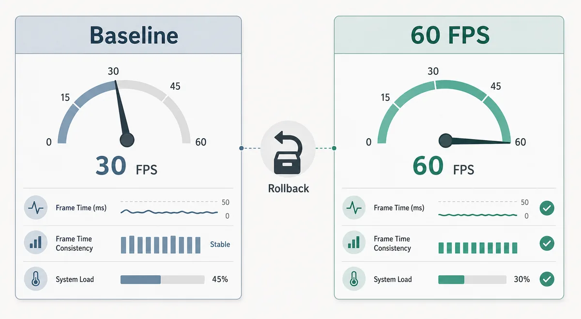Click Baseline Frame Time pulse icon
The image size is (581, 319).
point(35,208)
